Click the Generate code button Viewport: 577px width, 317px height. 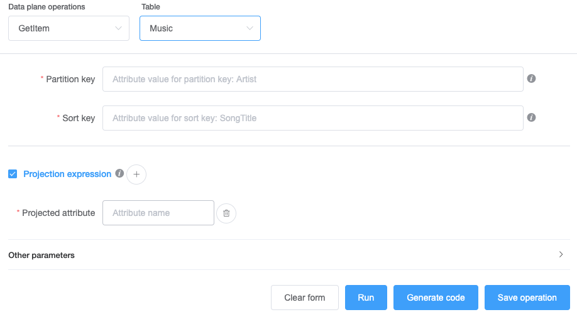(436, 298)
